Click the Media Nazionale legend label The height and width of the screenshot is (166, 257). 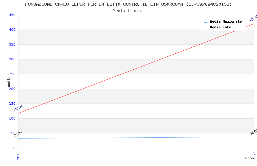226,21
